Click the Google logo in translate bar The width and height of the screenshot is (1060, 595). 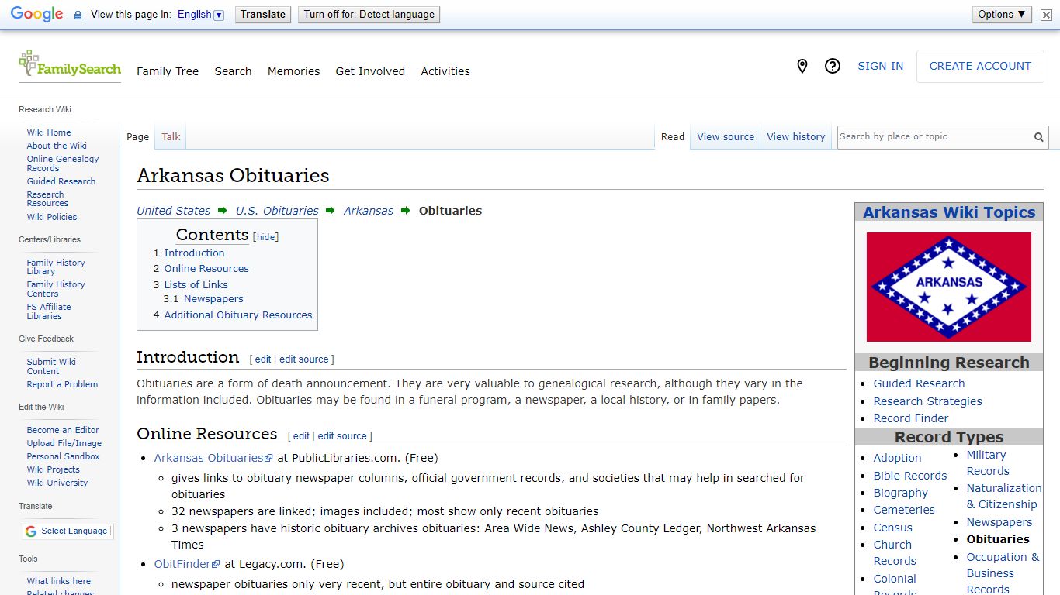pyautogui.click(x=36, y=14)
